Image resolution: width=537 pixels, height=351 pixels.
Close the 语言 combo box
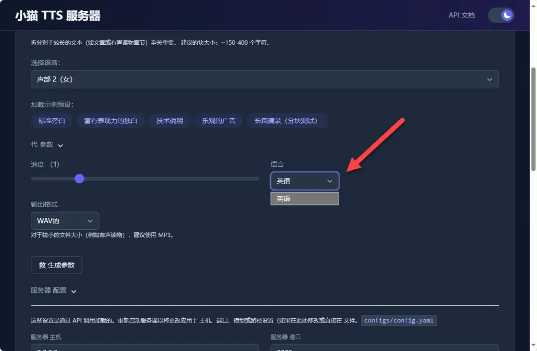point(304,181)
